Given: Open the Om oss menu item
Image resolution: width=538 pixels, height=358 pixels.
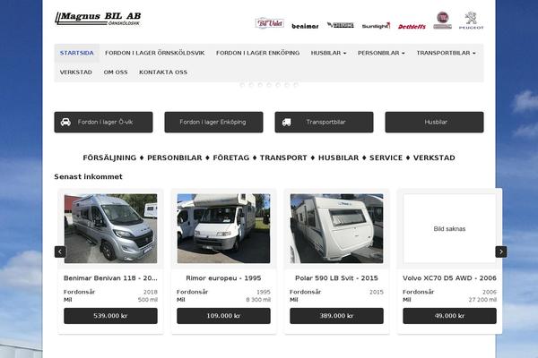Looking at the screenshot, I should (116, 72).
